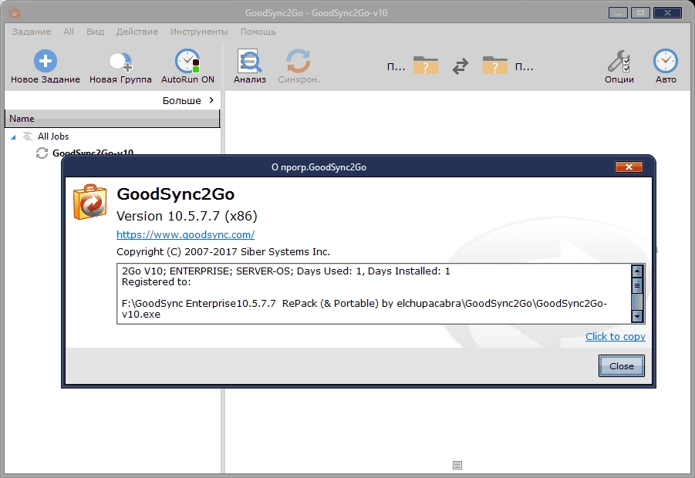Click the two-way sync direction arrows
Image resolution: width=695 pixels, height=478 pixels.
coord(460,66)
